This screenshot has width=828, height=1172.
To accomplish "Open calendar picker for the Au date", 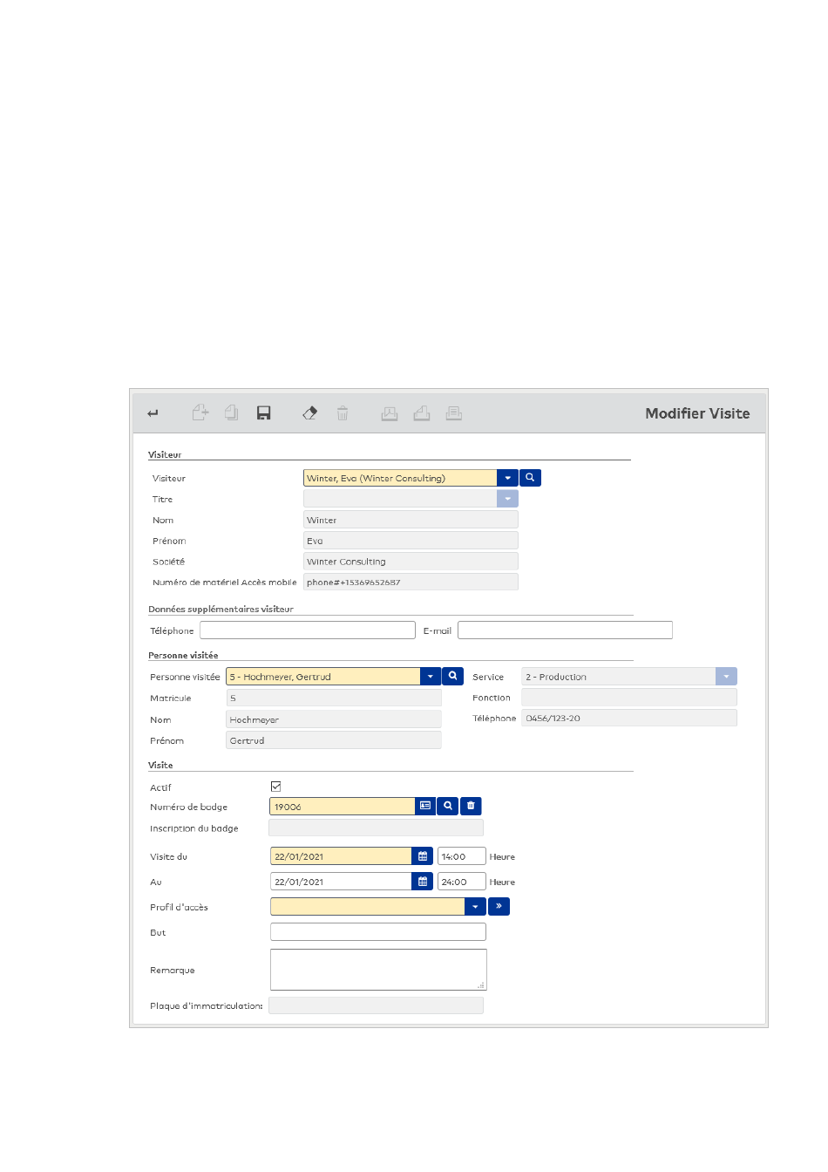I will pyautogui.click(x=423, y=882).
